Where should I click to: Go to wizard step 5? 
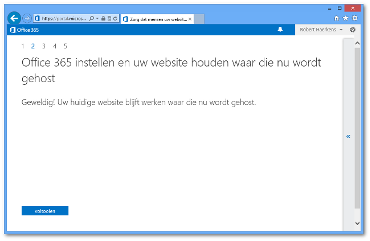pos(65,46)
